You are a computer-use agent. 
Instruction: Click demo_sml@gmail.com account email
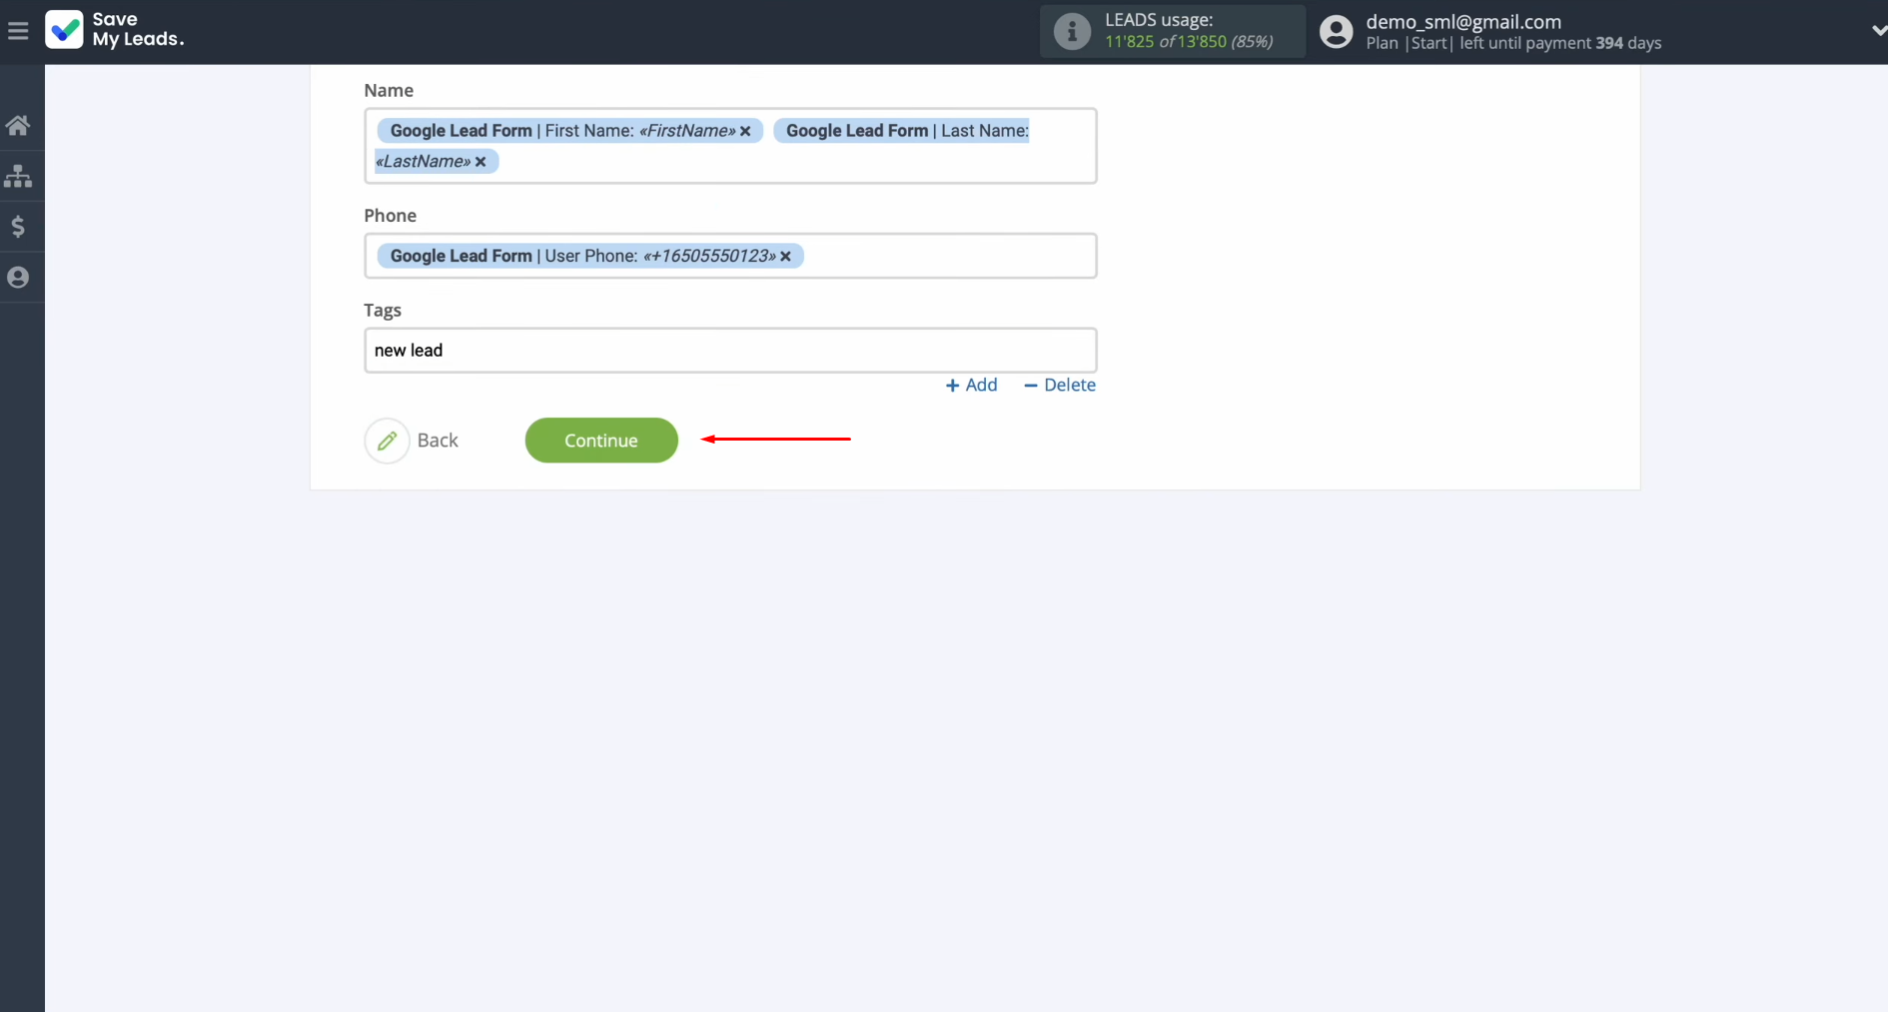1463,21
